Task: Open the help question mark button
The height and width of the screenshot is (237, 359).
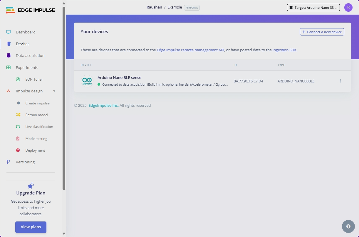Action: click(348, 226)
